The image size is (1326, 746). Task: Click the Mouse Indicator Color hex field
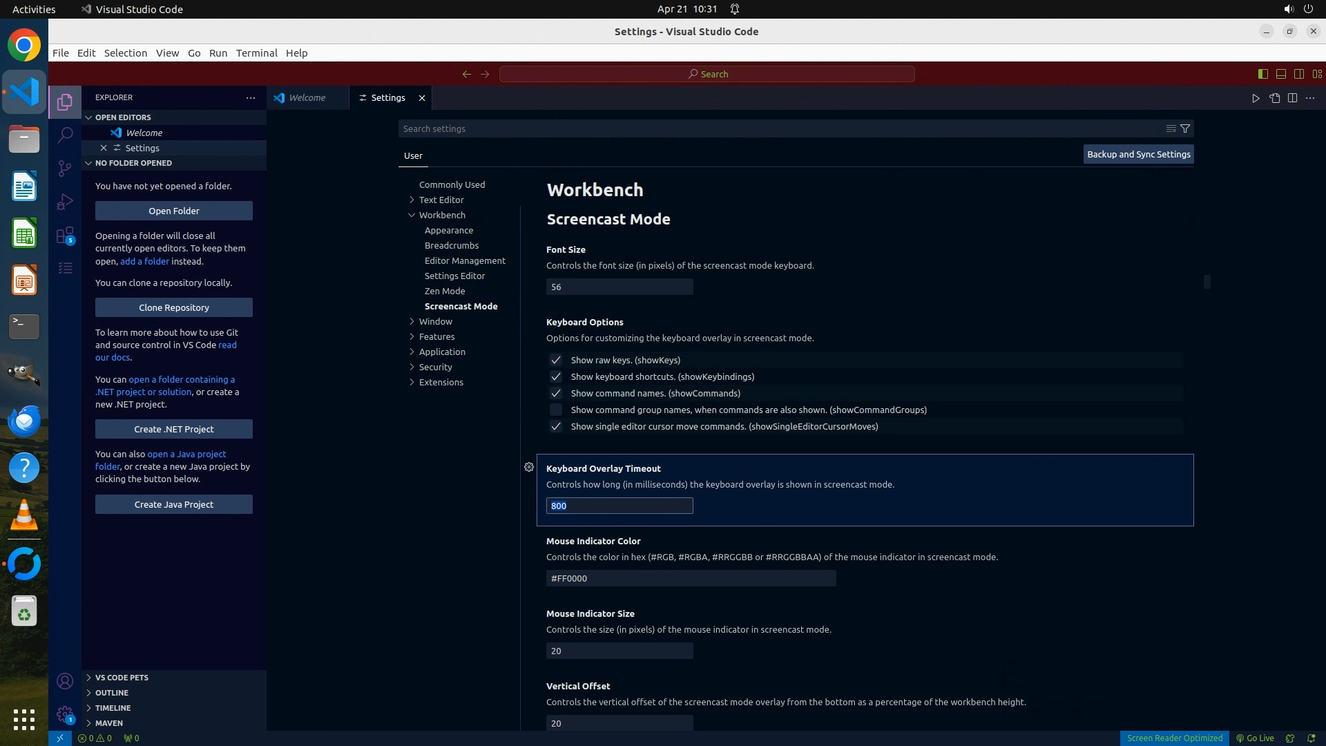click(x=691, y=578)
